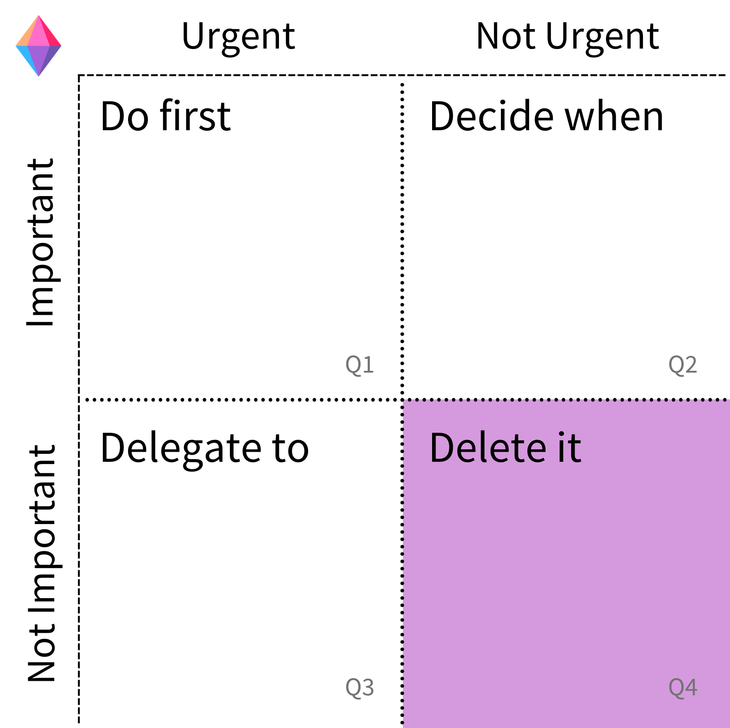The height and width of the screenshot is (728, 730).
Task: Click the Not Important row label
Action: [x=41, y=563]
